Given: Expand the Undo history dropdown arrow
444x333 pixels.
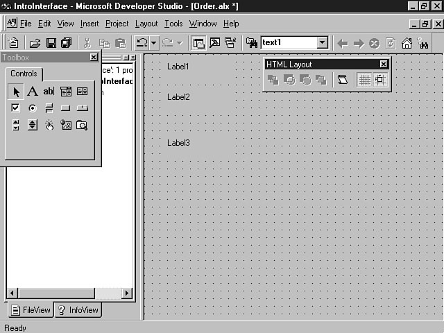Looking at the screenshot, I should [x=153, y=43].
